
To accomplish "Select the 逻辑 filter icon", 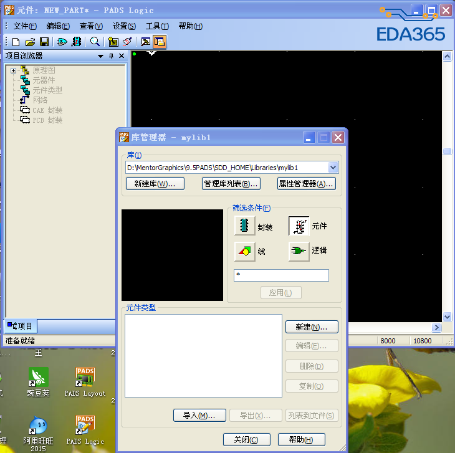I will click(x=299, y=251).
